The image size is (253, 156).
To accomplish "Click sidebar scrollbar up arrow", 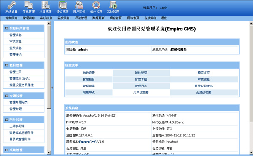I will (x=49, y=23).
